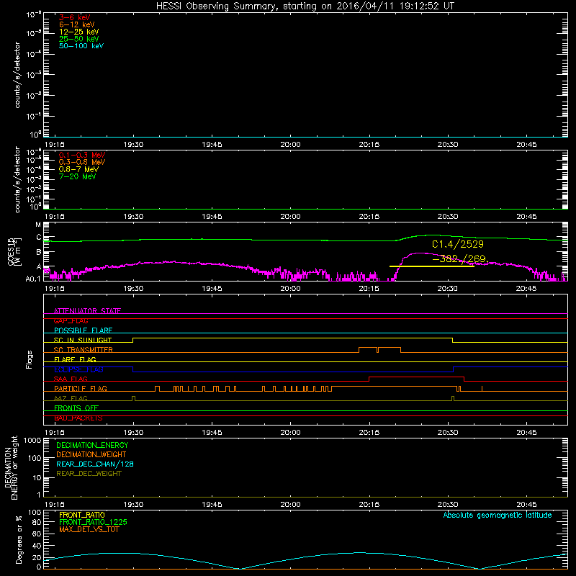Click the -382/269 flare position label
Screen dimensions: 576x576
point(461,259)
